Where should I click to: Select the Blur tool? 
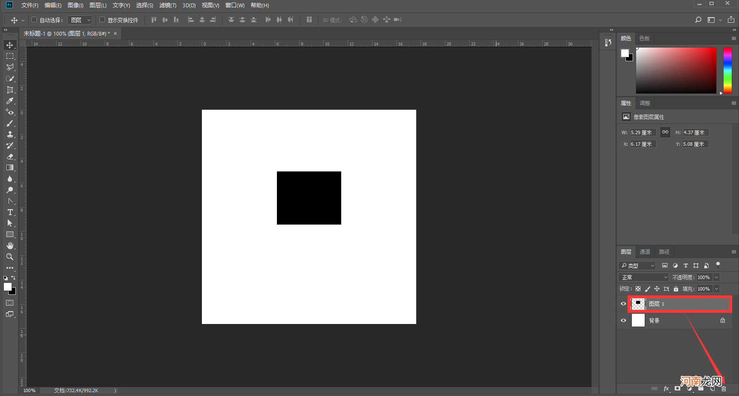click(10, 179)
